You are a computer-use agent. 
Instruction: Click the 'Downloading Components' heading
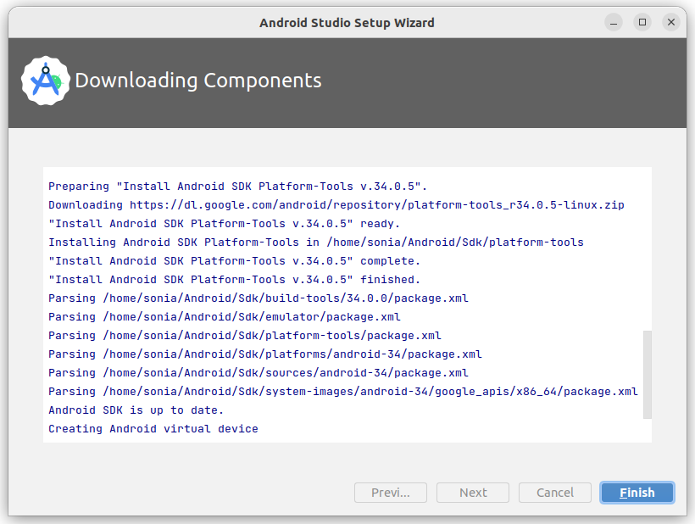[198, 81]
